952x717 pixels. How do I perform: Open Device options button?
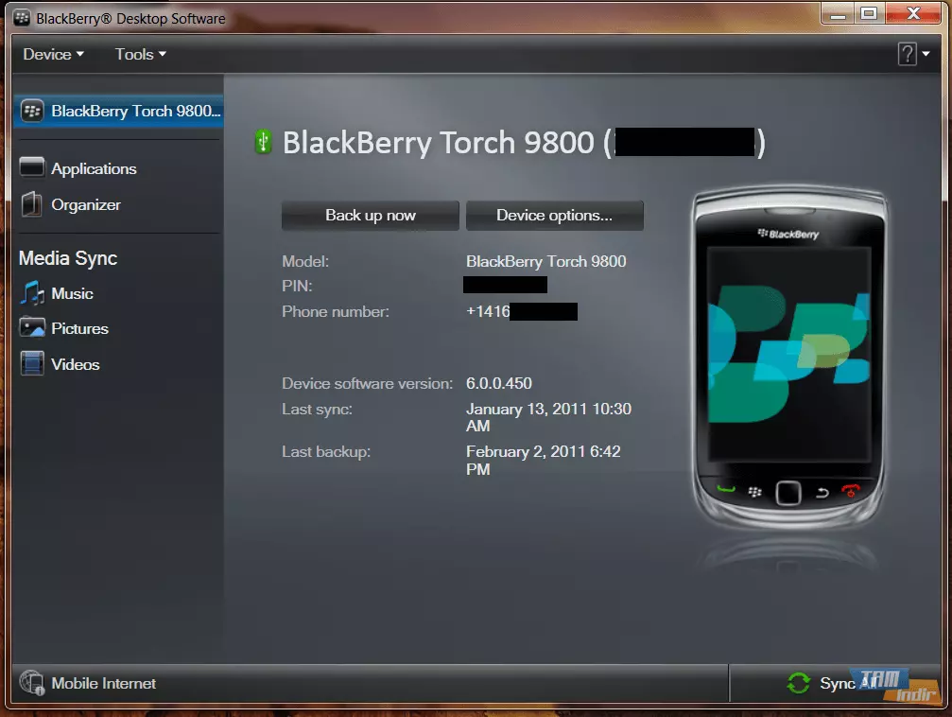point(554,215)
